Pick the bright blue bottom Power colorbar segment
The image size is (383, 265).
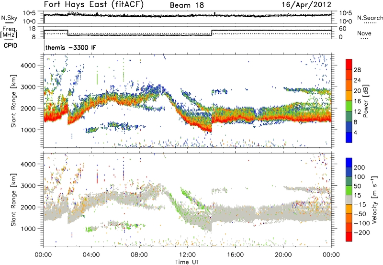click(349, 138)
